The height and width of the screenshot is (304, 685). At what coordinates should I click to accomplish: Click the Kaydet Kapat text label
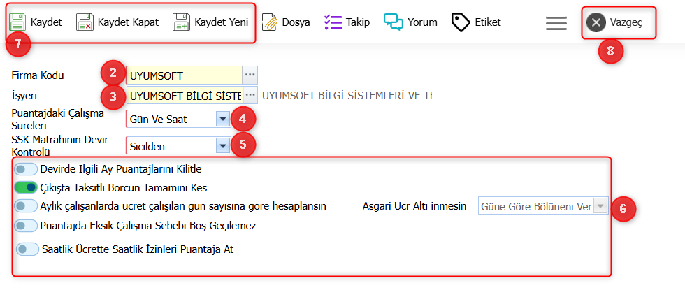point(128,22)
